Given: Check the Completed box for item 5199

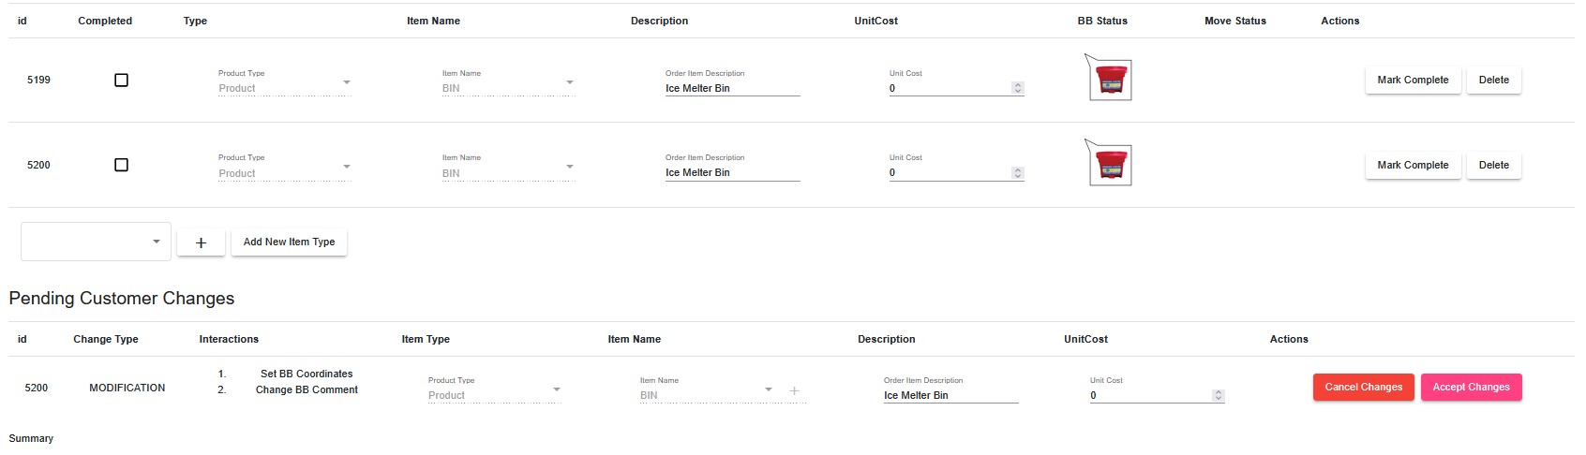Looking at the screenshot, I should 121,81.
